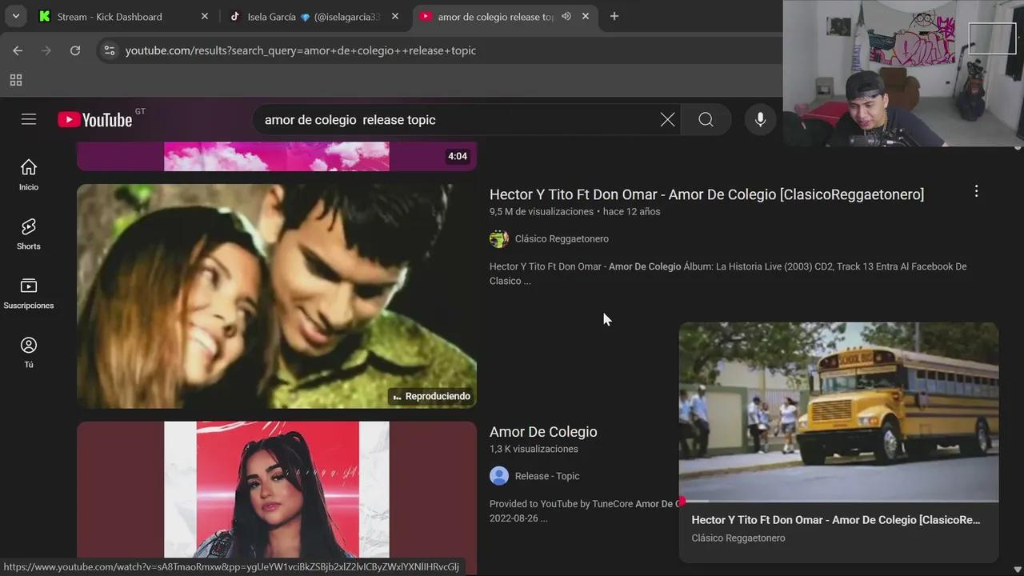Open the Amor De Colegio Topic video title
1024x576 pixels.
point(543,432)
